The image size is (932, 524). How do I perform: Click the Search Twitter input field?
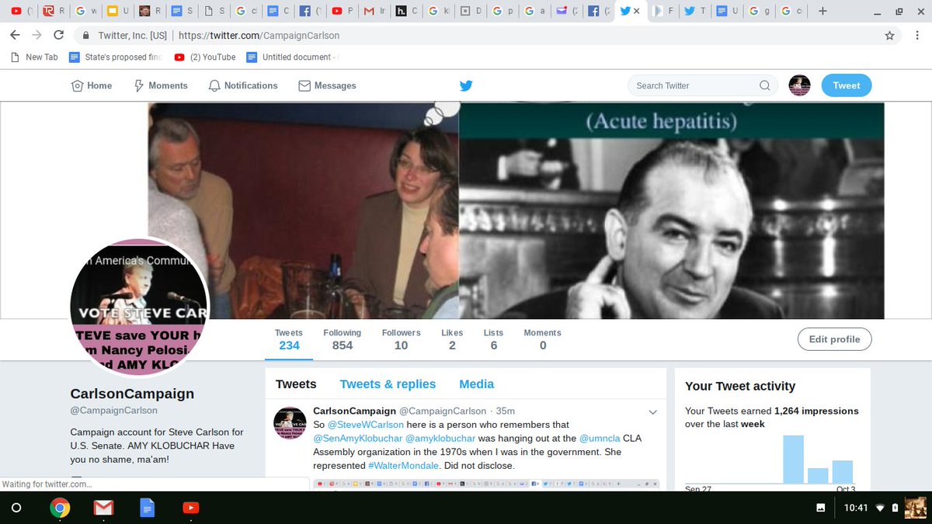[691, 85]
